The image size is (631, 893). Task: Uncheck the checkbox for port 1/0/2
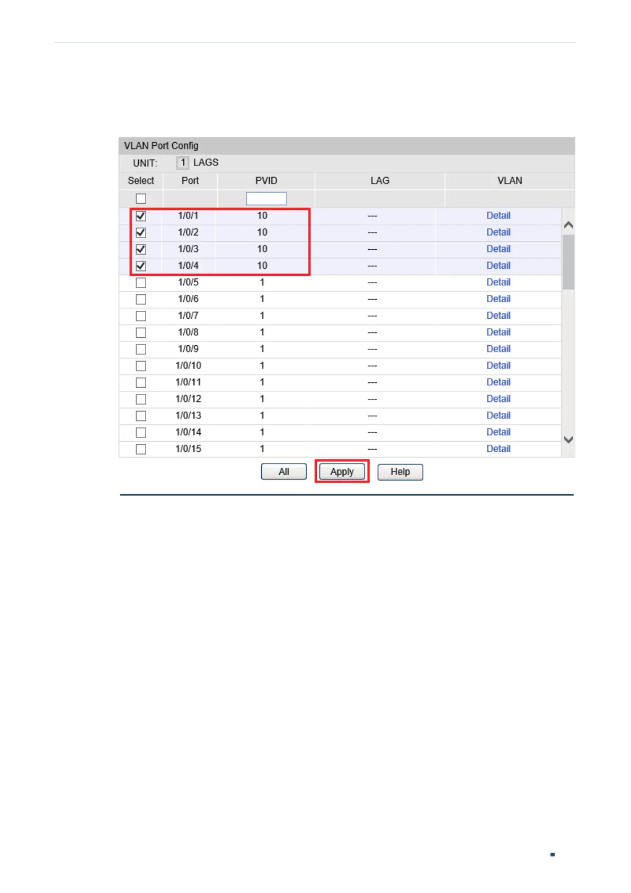[141, 232]
